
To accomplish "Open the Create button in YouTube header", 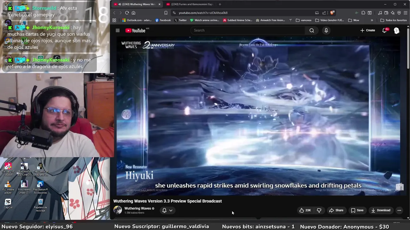I will 367,30.
